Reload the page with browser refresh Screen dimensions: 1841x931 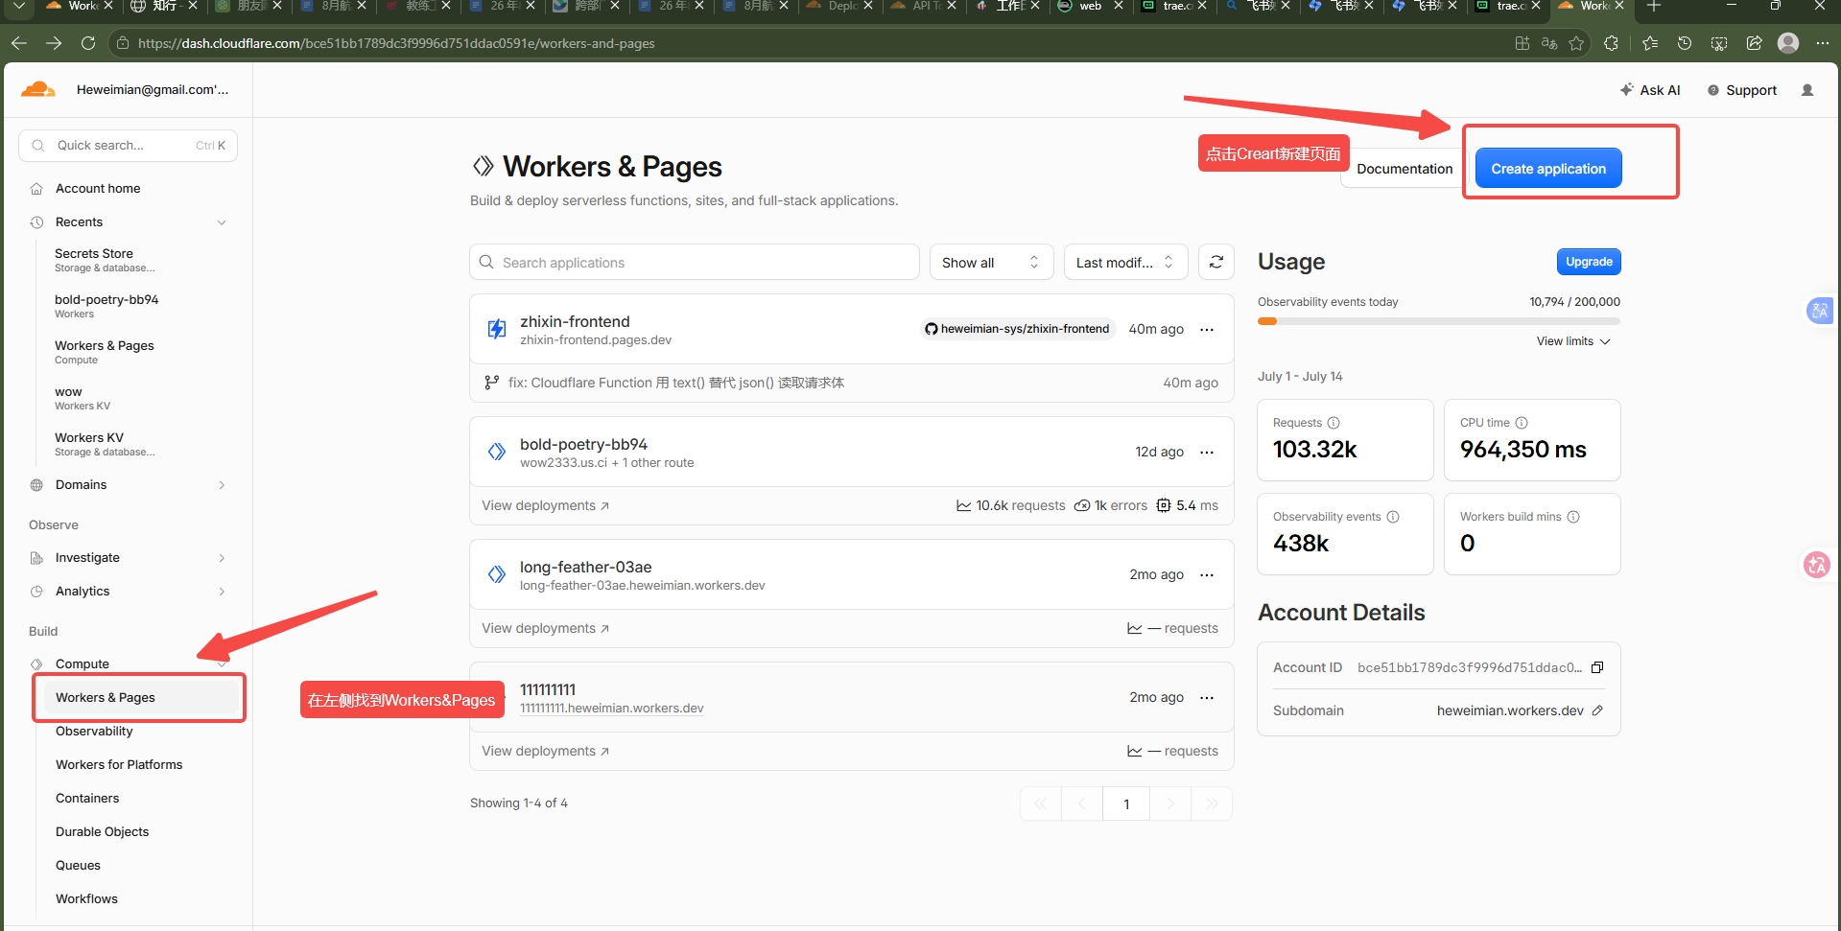(x=88, y=43)
